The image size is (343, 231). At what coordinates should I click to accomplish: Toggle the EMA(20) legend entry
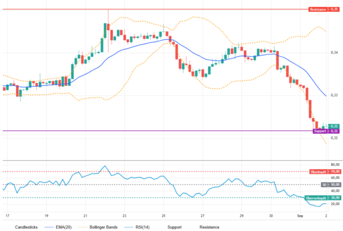[x=58, y=227]
